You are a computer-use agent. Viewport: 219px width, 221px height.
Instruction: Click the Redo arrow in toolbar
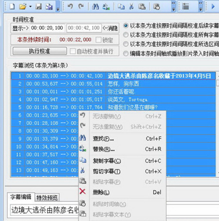click(x=81, y=7)
